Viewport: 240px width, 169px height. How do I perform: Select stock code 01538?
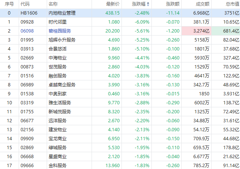coord(27,94)
